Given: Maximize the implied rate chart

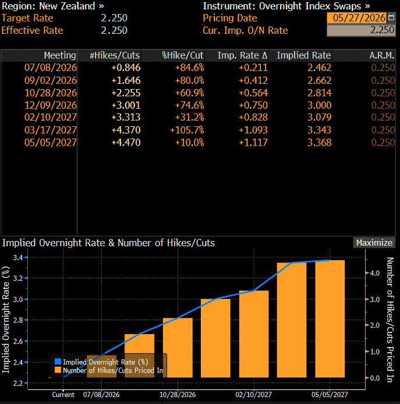Looking at the screenshot, I should point(374,243).
